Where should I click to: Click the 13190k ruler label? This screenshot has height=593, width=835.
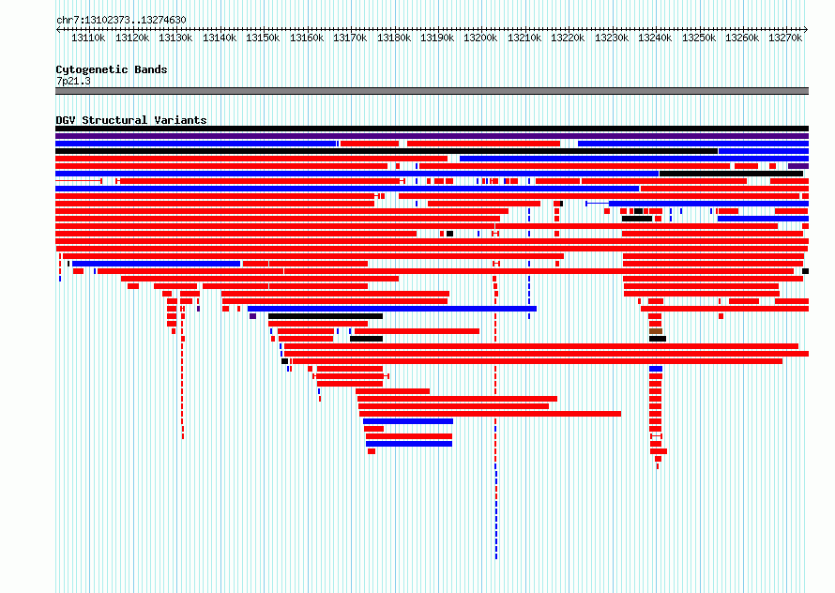[x=437, y=38]
